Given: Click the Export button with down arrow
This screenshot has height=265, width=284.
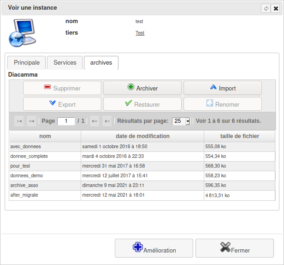Looking at the screenshot, I should (x=62, y=104).
